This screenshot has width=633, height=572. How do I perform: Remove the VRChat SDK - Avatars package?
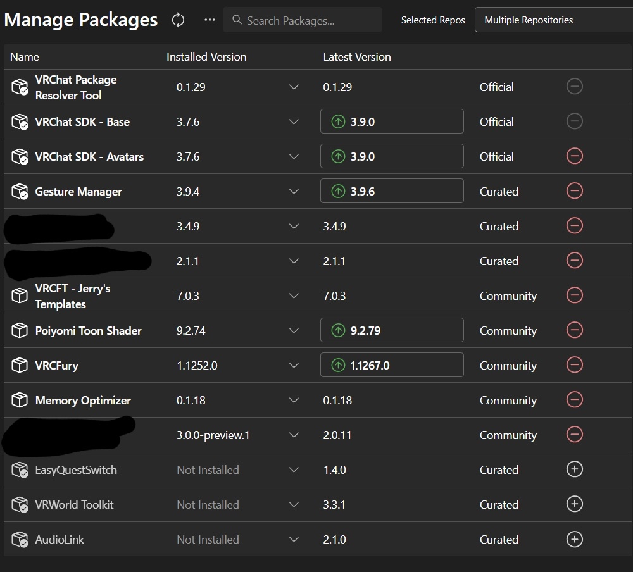tap(574, 156)
